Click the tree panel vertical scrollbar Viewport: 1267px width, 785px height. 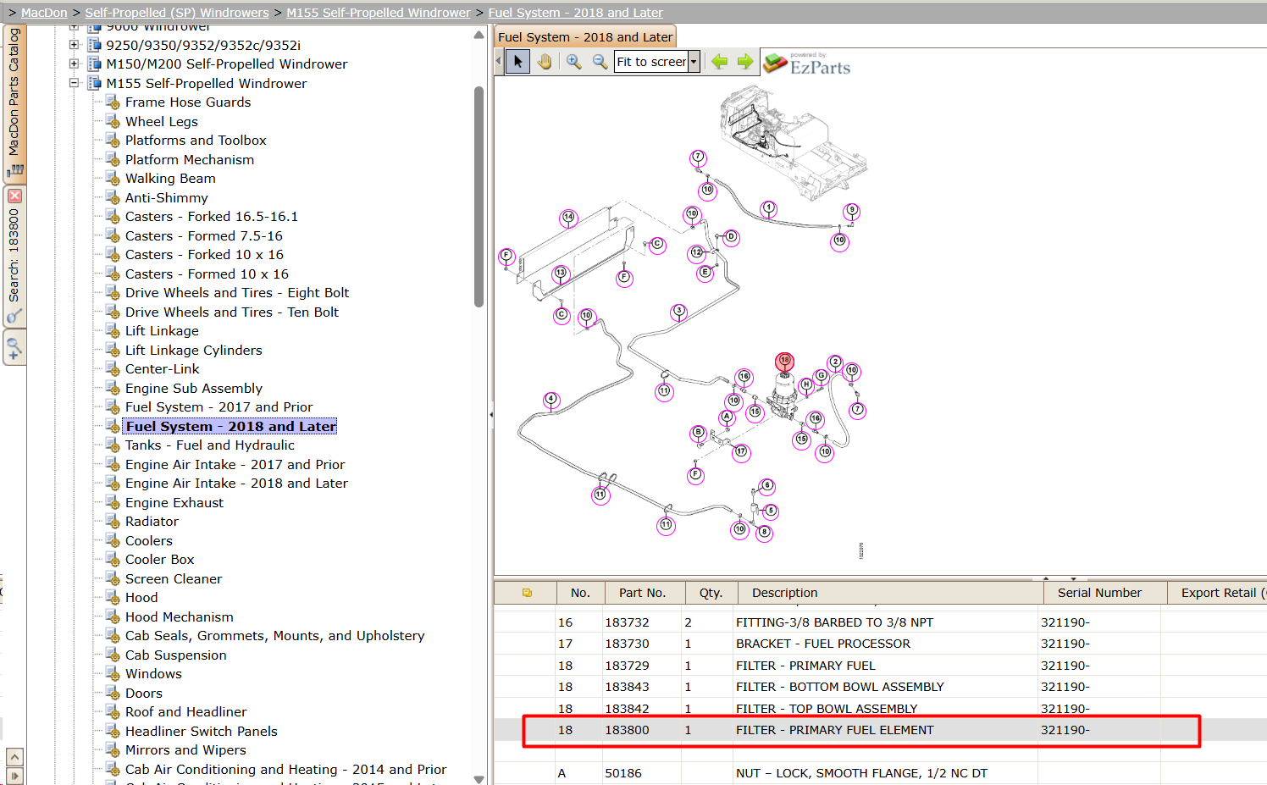[479, 196]
